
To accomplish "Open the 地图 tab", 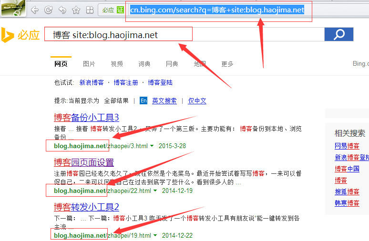I will [200, 64].
